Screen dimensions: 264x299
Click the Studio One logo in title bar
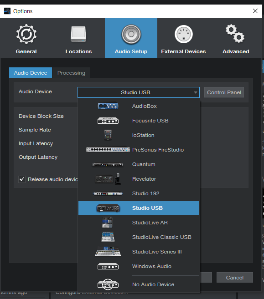tap(7, 11)
